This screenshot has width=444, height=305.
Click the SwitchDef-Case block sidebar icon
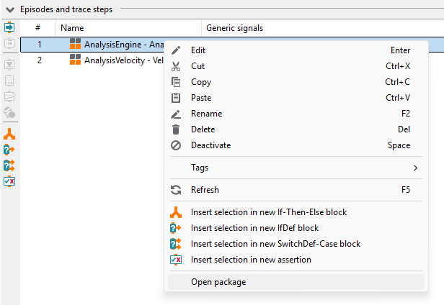click(x=9, y=165)
